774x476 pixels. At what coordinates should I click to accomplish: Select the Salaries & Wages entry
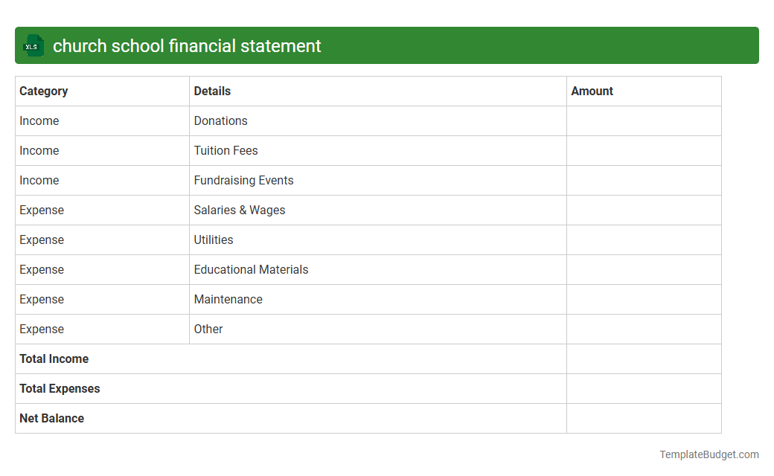240,210
